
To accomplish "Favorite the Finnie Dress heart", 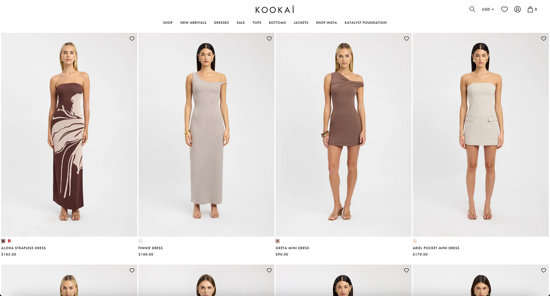I will (269, 39).
